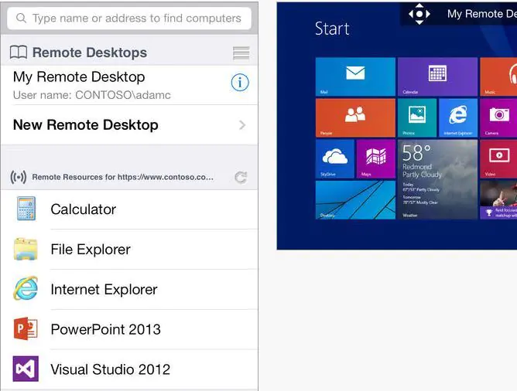Launch Internet Explorer remote app
Image resolution: width=517 pixels, height=391 pixels.
(x=129, y=289)
